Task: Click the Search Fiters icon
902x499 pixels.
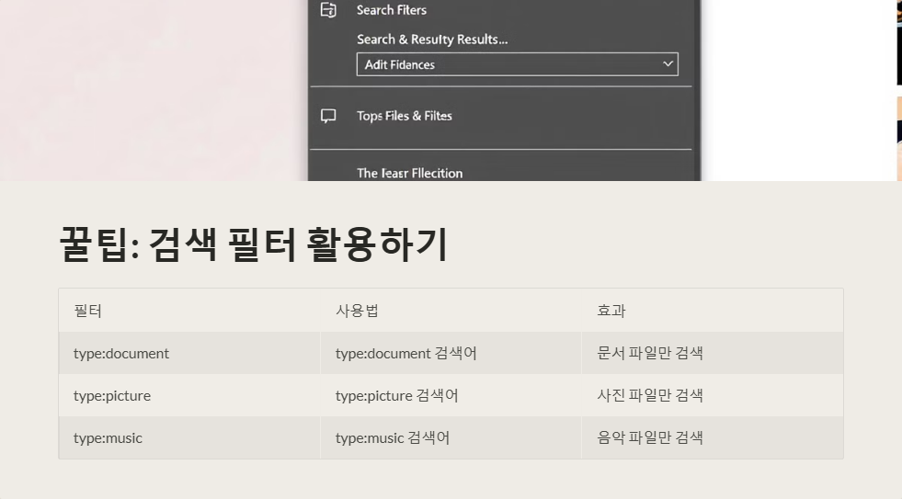Action: click(x=328, y=10)
